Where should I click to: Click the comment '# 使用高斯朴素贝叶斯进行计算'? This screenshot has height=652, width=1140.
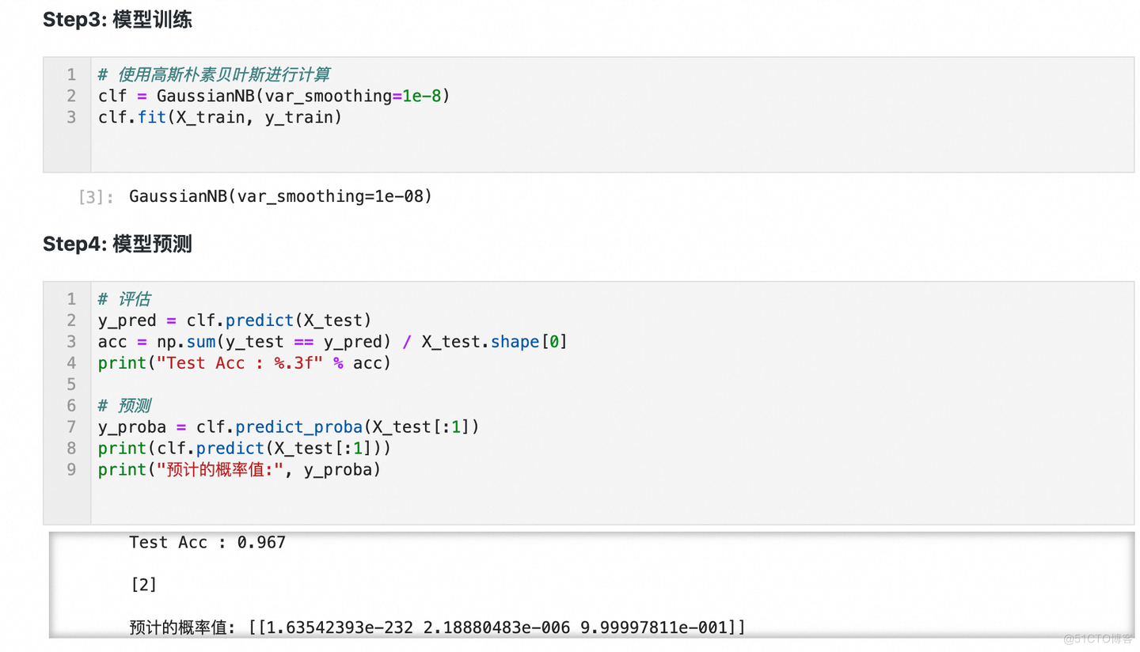(x=214, y=75)
